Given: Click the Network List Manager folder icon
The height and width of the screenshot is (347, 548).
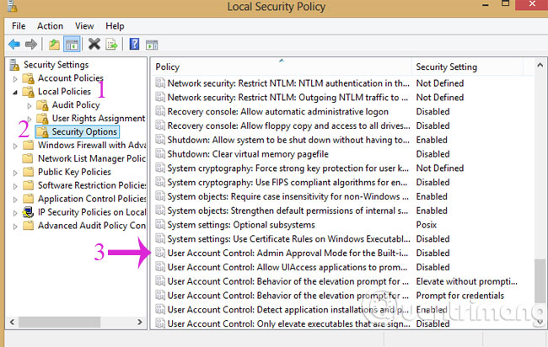Looking at the screenshot, I should 28,158.
